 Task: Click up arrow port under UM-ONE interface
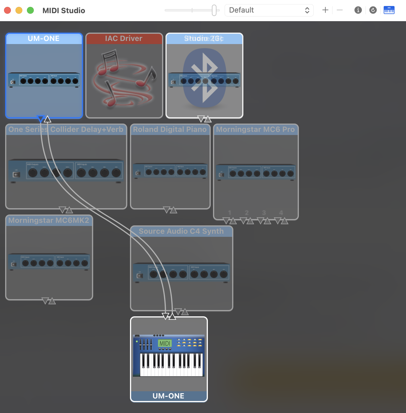48,119
